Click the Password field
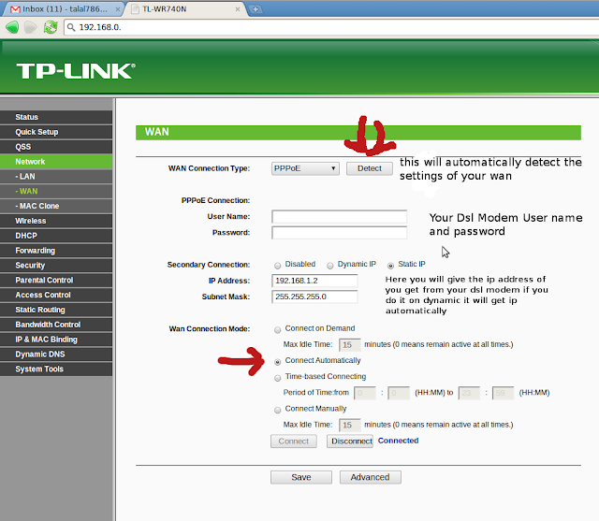 [x=339, y=233]
